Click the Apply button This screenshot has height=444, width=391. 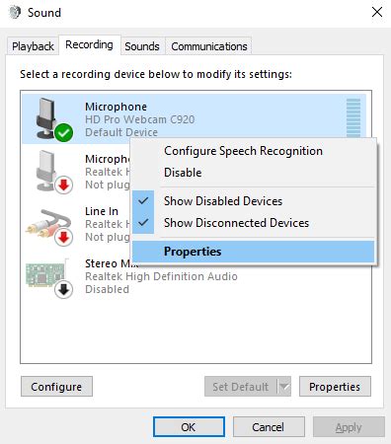tap(349, 427)
